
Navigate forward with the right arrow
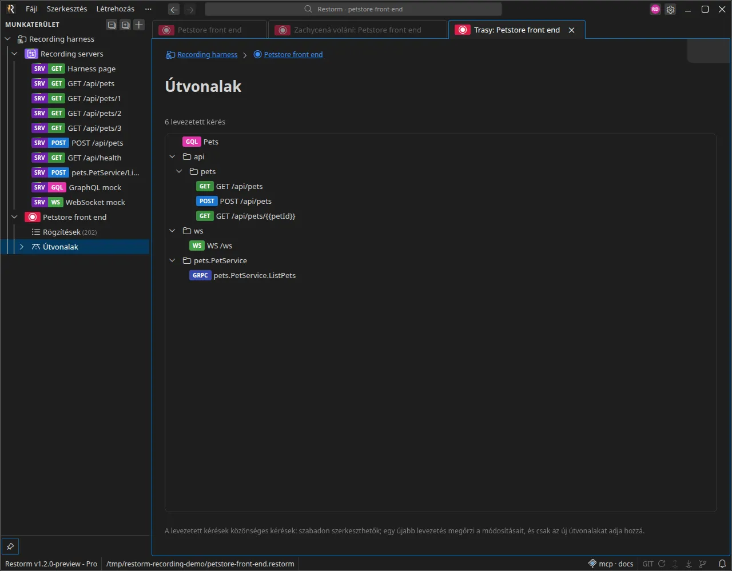(190, 9)
